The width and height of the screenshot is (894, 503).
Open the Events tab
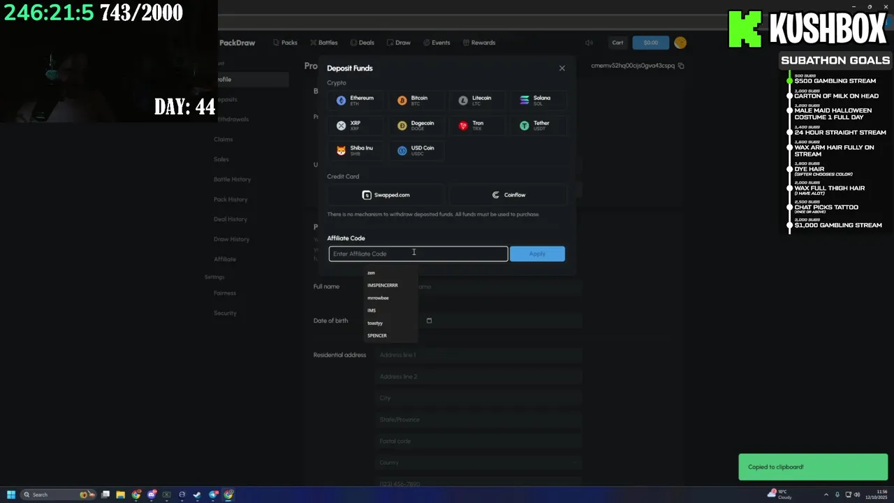click(437, 43)
